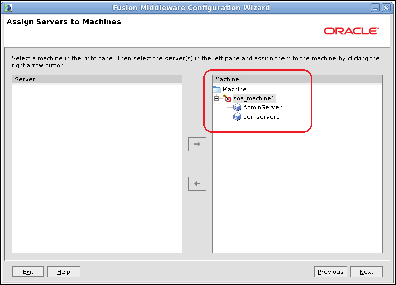Image resolution: width=396 pixels, height=285 pixels.
Task: Click the Oracle logo
Action: pyautogui.click(x=351, y=31)
